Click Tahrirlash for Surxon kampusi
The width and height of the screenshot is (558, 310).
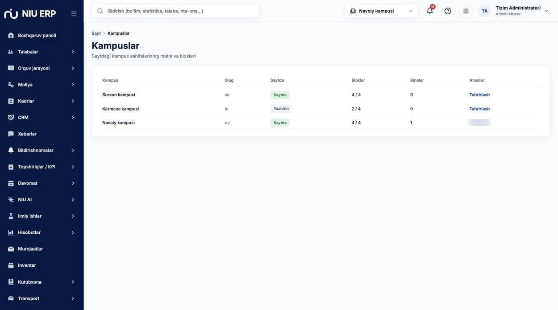479,95
